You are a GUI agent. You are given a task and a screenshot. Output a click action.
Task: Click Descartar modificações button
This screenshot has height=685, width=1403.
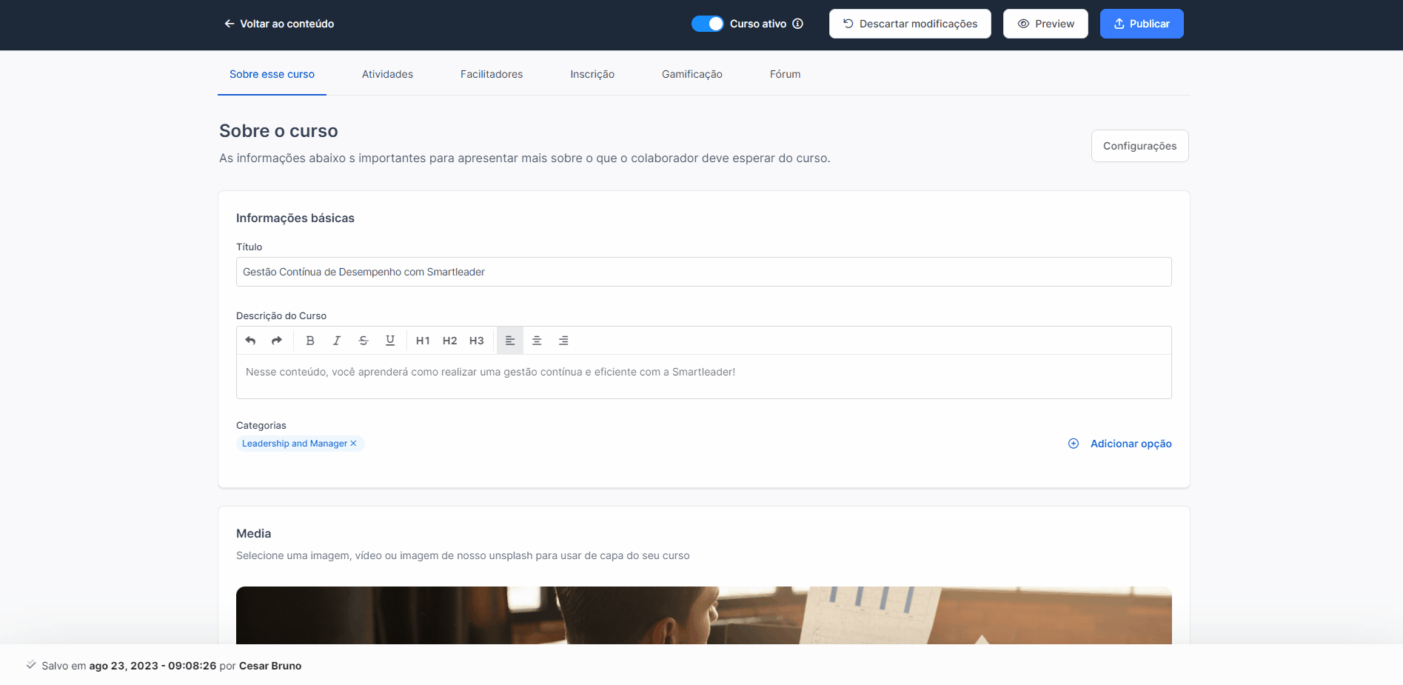pos(910,24)
